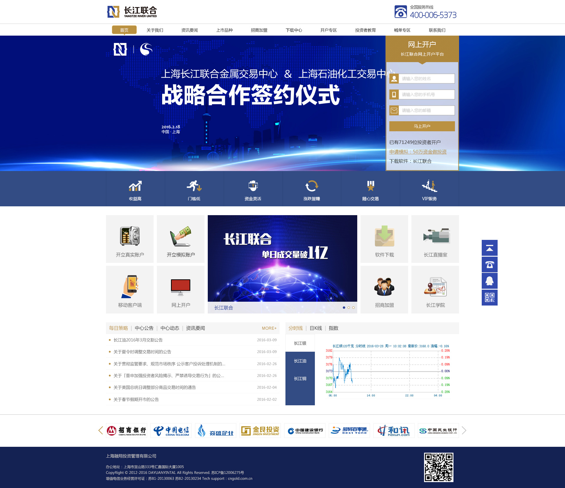Open 关于我们 navigation item

pos(155,30)
